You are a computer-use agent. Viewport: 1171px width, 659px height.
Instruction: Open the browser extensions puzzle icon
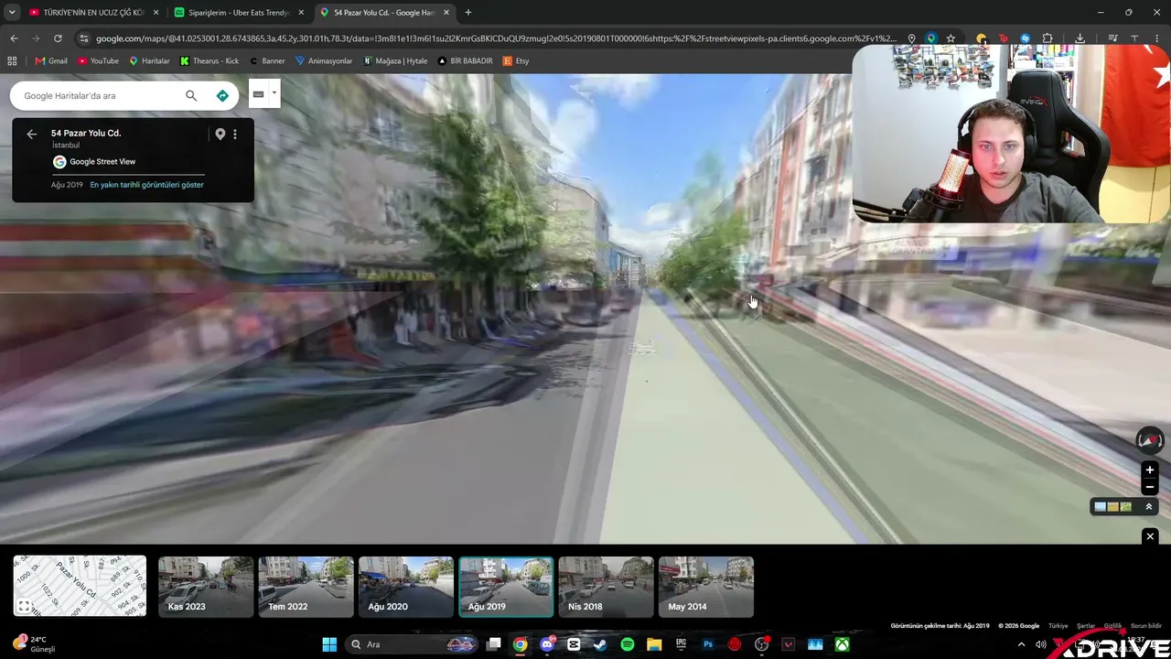[1047, 38]
